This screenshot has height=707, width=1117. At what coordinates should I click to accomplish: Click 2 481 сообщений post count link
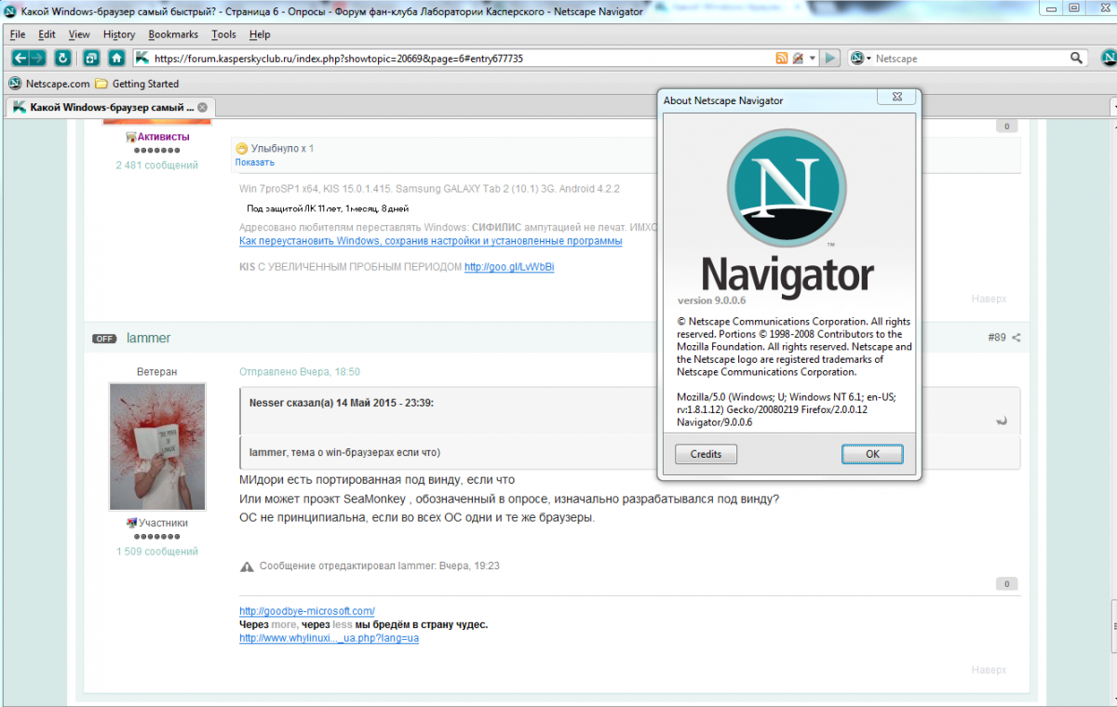[x=157, y=165]
